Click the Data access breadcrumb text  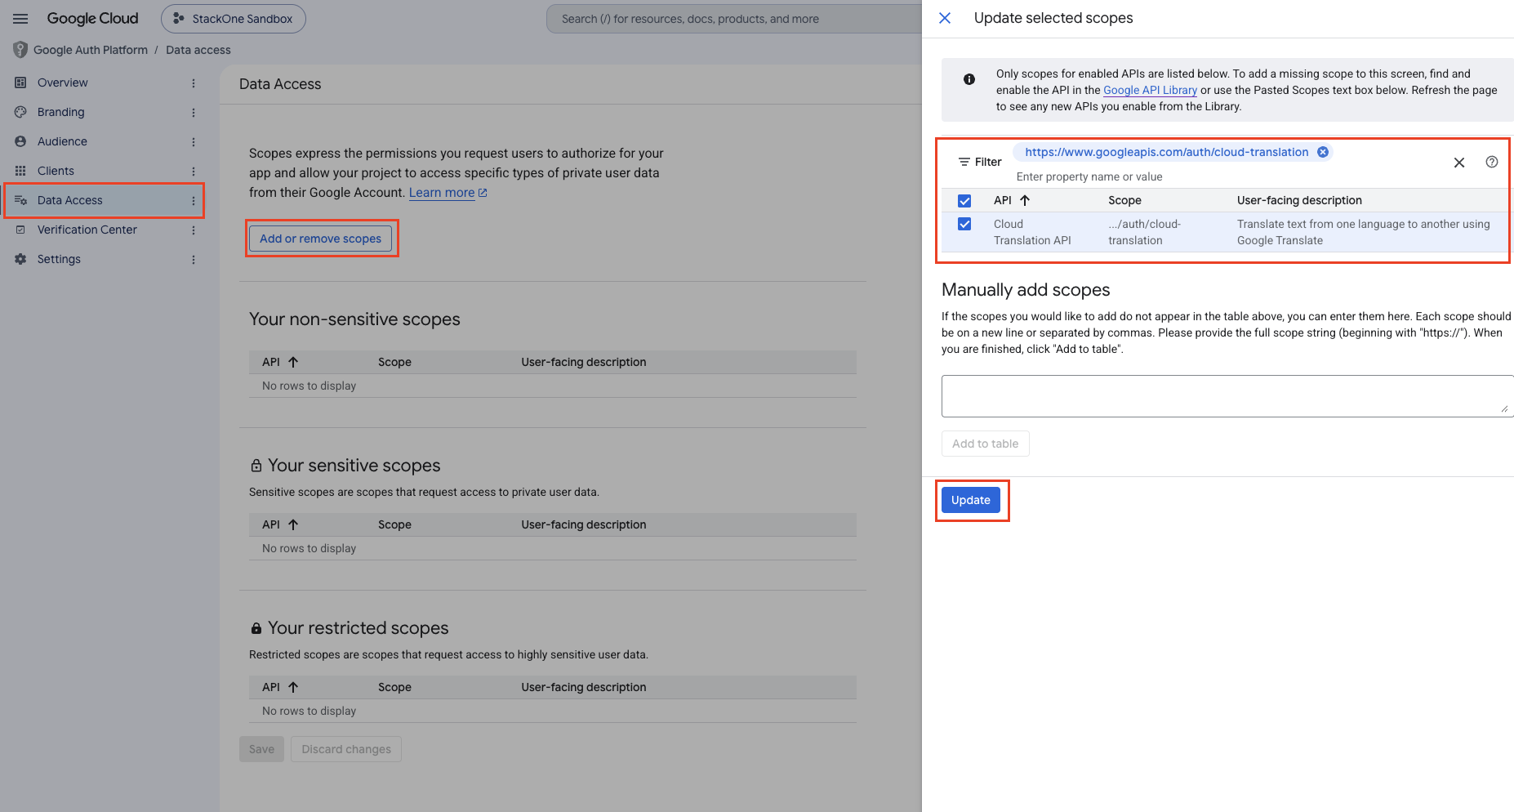tap(198, 50)
